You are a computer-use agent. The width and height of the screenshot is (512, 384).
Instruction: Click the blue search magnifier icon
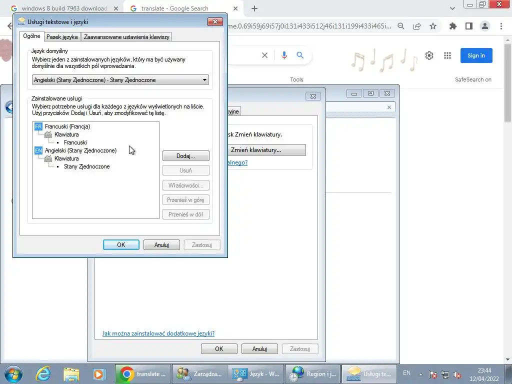pos(300,55)
